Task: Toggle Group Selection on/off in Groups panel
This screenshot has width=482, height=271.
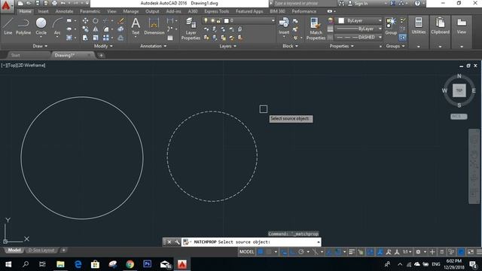Action: point(402,38)
